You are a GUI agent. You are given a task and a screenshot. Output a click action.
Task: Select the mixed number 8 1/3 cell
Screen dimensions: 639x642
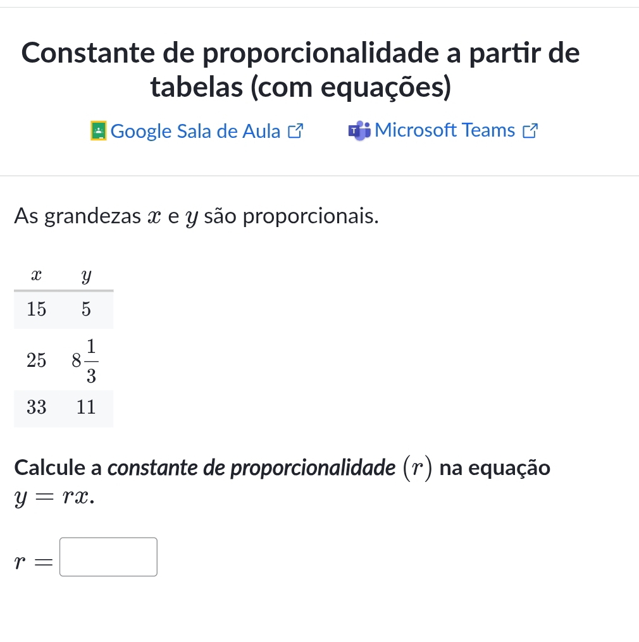pyautogui.click(x=85, y=360)
